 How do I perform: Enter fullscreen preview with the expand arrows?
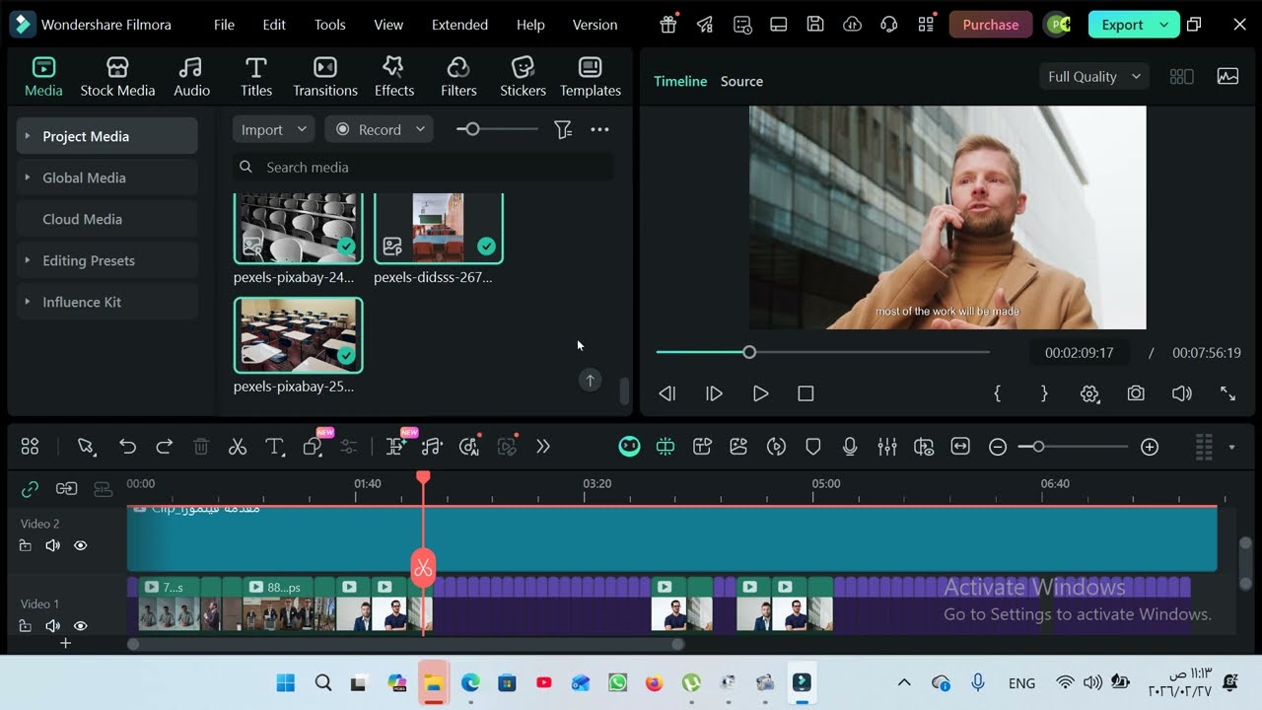1227,393
